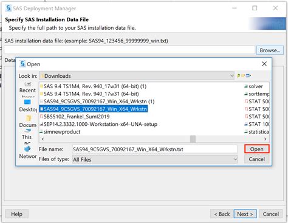This screenshot has width=288, height=223.
Task: Cancel the Open file dialog
Action: point(256,159)
